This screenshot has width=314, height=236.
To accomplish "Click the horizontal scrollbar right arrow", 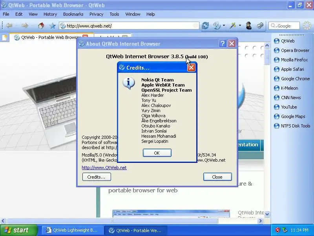I will pyautogui.click(x=260, y=221).
